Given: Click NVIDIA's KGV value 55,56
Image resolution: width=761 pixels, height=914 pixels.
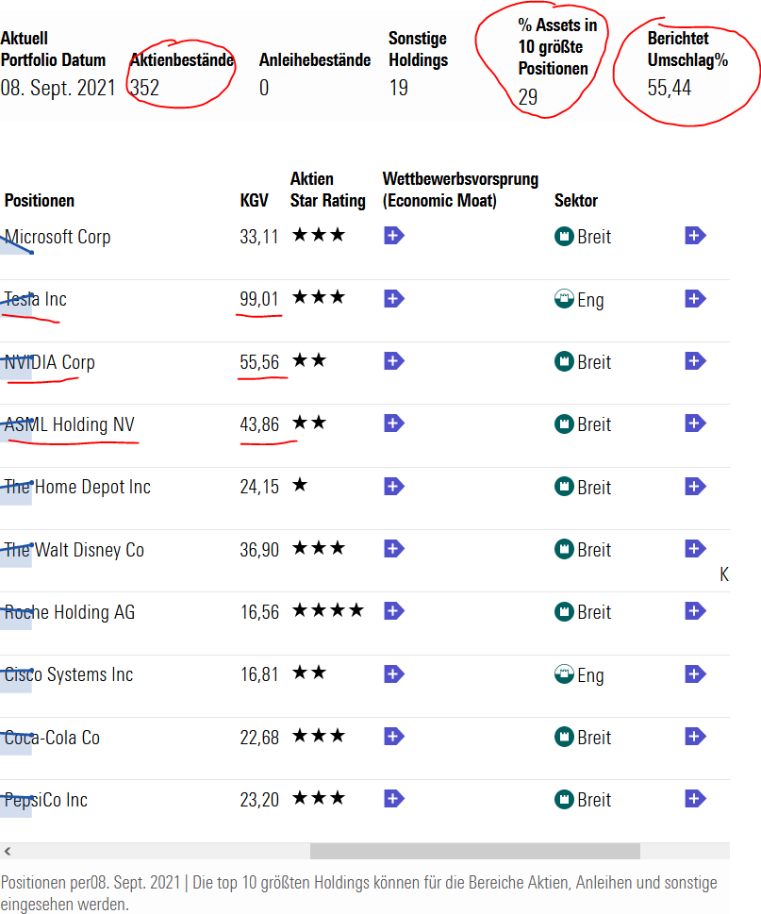Looking at the screenshot, I should 259,362.
